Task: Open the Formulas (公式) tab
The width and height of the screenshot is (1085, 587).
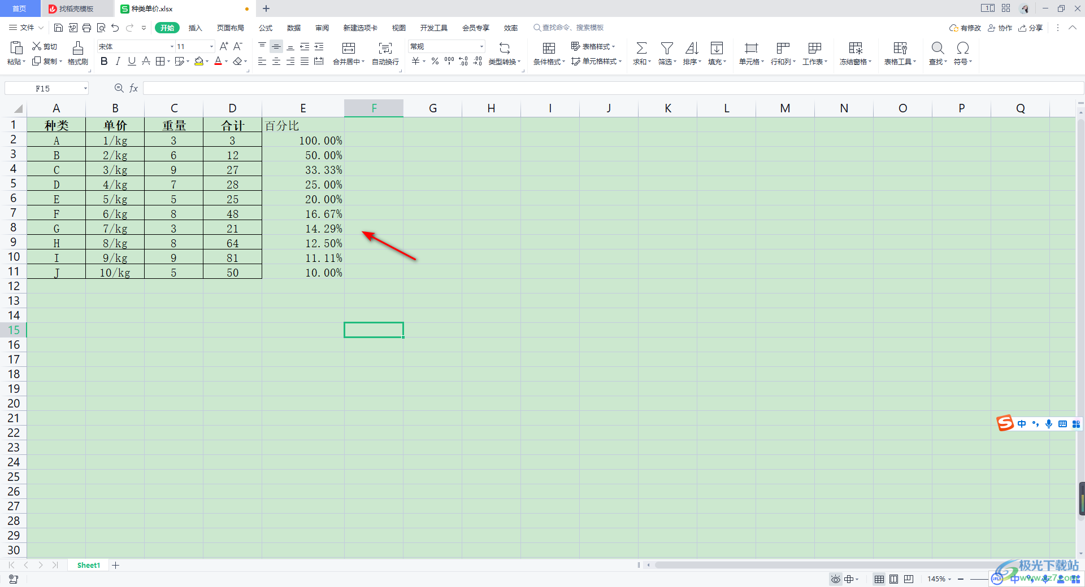Action: (266, 28)
